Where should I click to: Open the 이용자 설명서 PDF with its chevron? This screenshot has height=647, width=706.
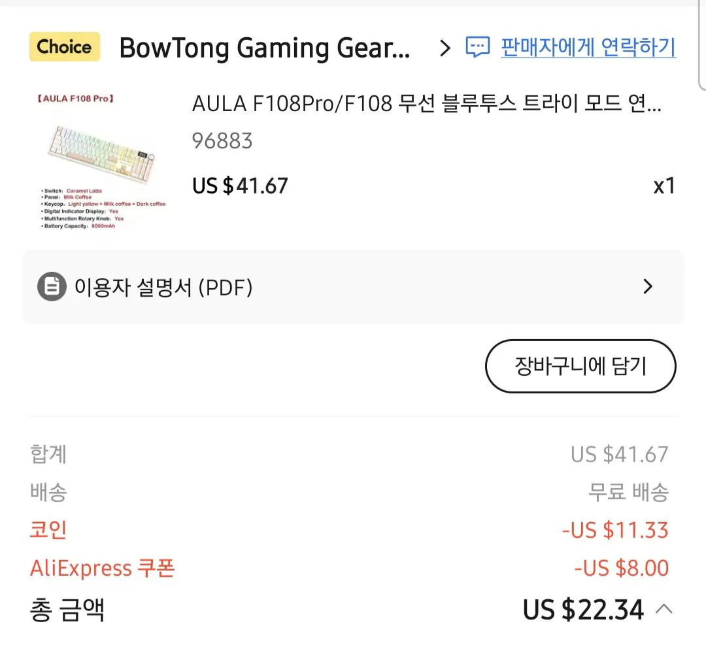tap(648, 287)
